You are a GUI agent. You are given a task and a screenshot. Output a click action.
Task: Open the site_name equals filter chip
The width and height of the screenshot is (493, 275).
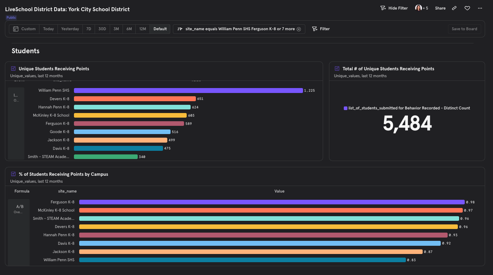pos(239,29)
